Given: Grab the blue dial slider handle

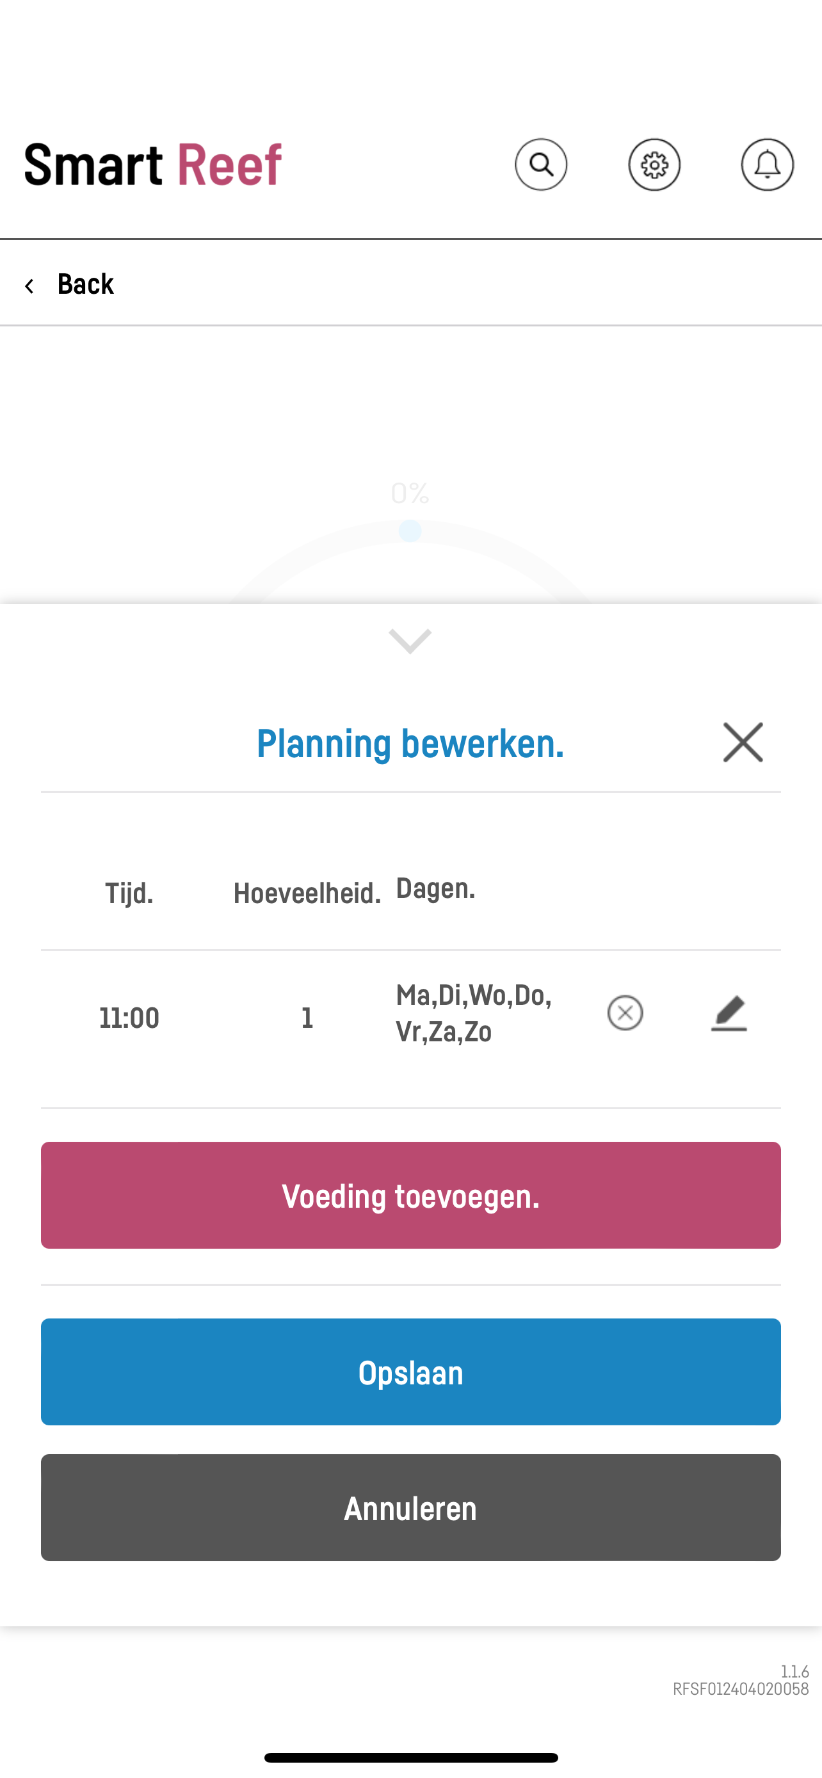Looking at the screenshot, I should pyautogui.click(x=410, y=531).
